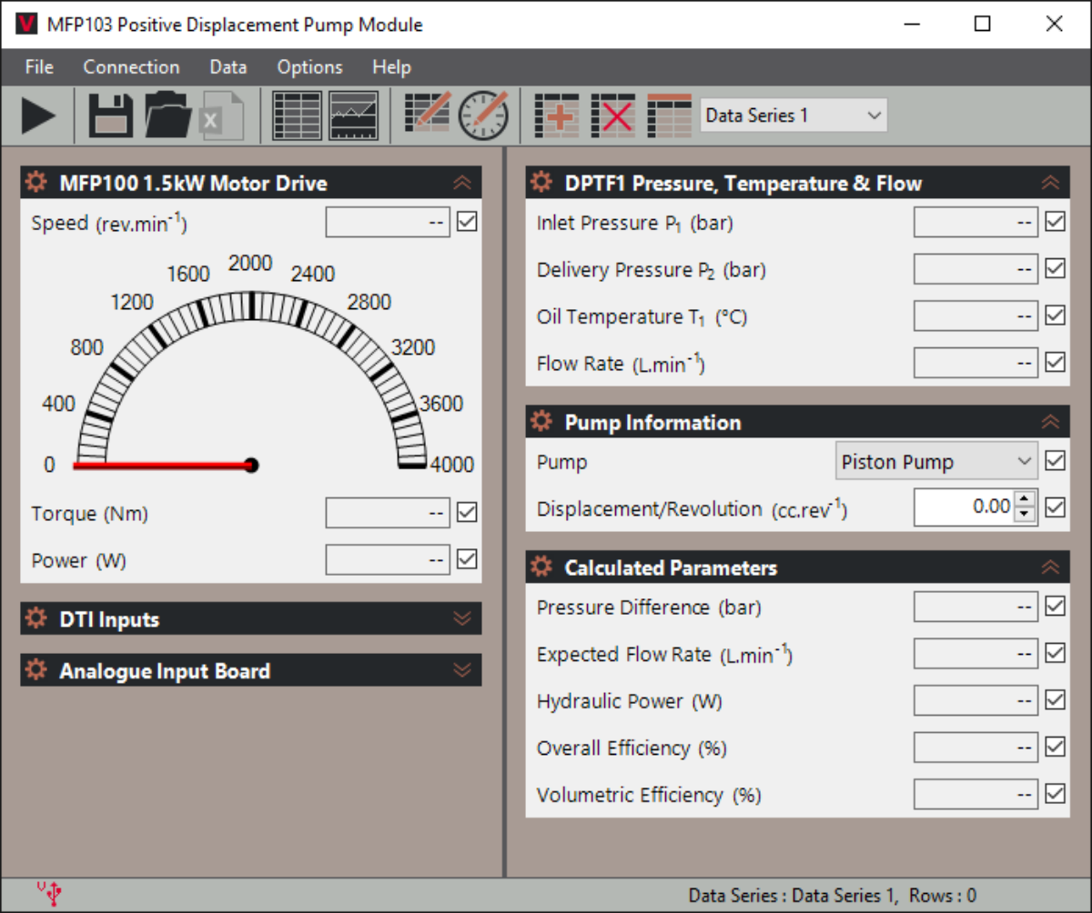Increase Displacement/Revolution with the up arrow
The image size is (1092, 913).
click(x=1026, y=499)
